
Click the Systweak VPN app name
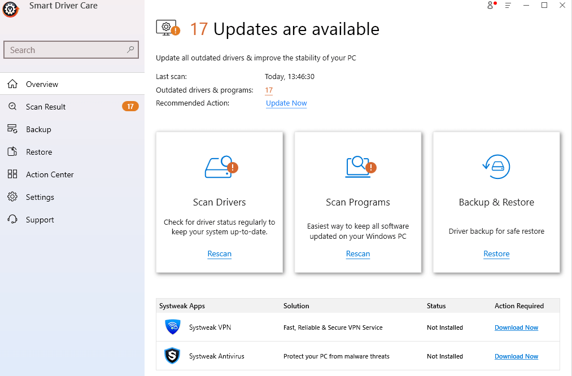point(210,327)
